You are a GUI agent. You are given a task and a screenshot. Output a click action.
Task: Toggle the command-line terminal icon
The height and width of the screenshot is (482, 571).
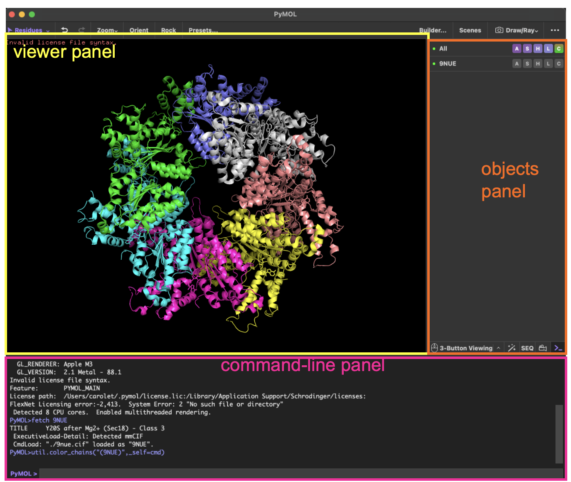pos(558,348)
